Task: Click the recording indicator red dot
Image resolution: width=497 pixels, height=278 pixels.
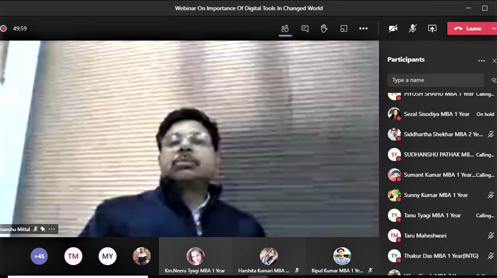Action: tap(4, 28)
